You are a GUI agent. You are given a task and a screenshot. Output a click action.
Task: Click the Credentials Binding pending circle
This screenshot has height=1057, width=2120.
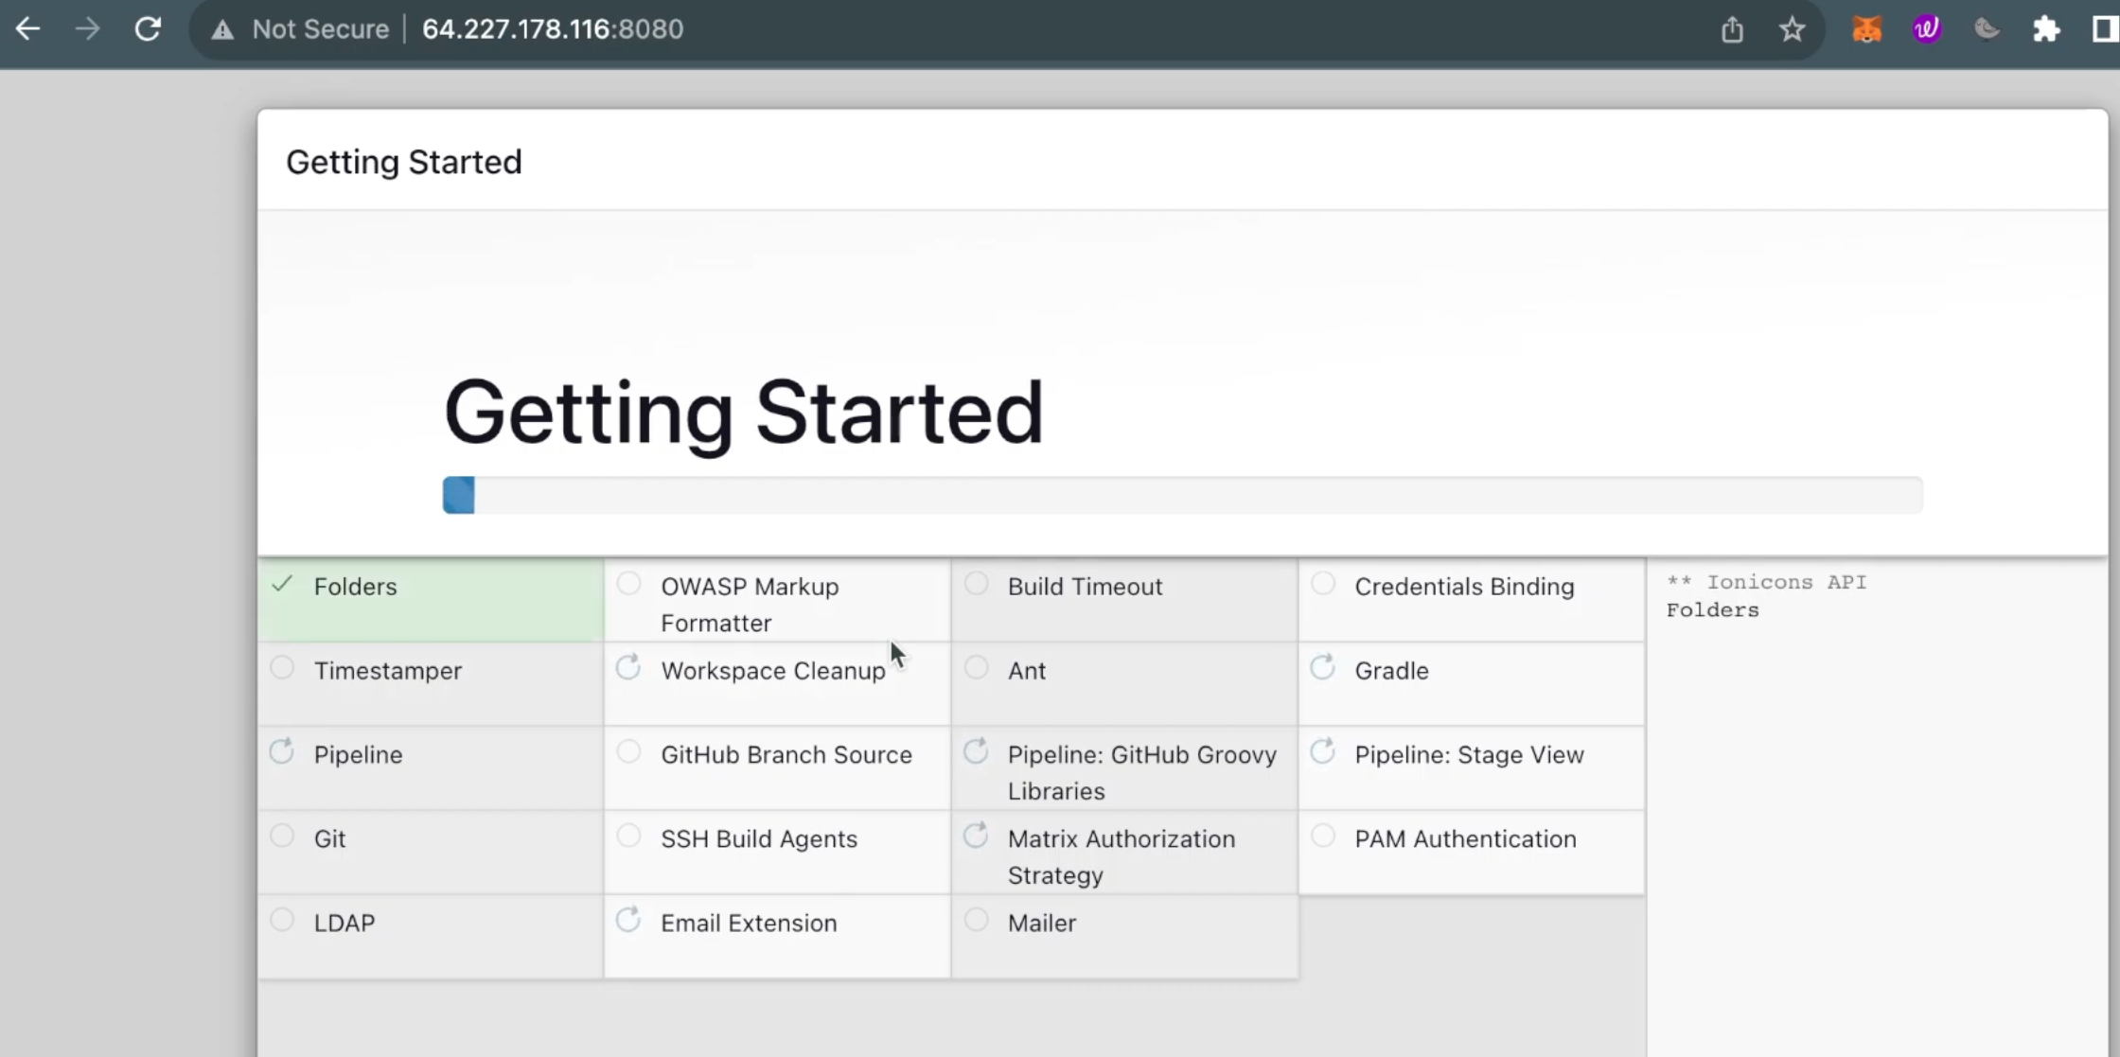(1323, 584)
